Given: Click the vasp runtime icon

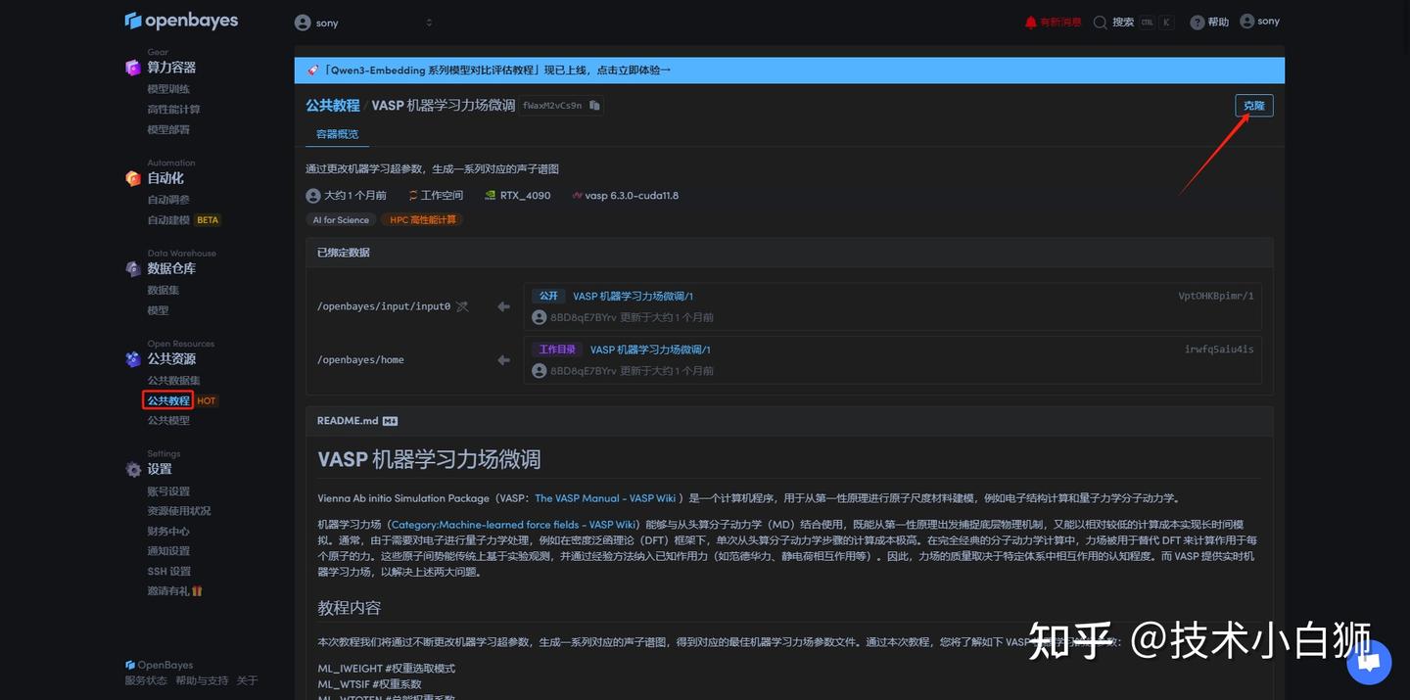Looking at the screenshot, I should point(576,195).
